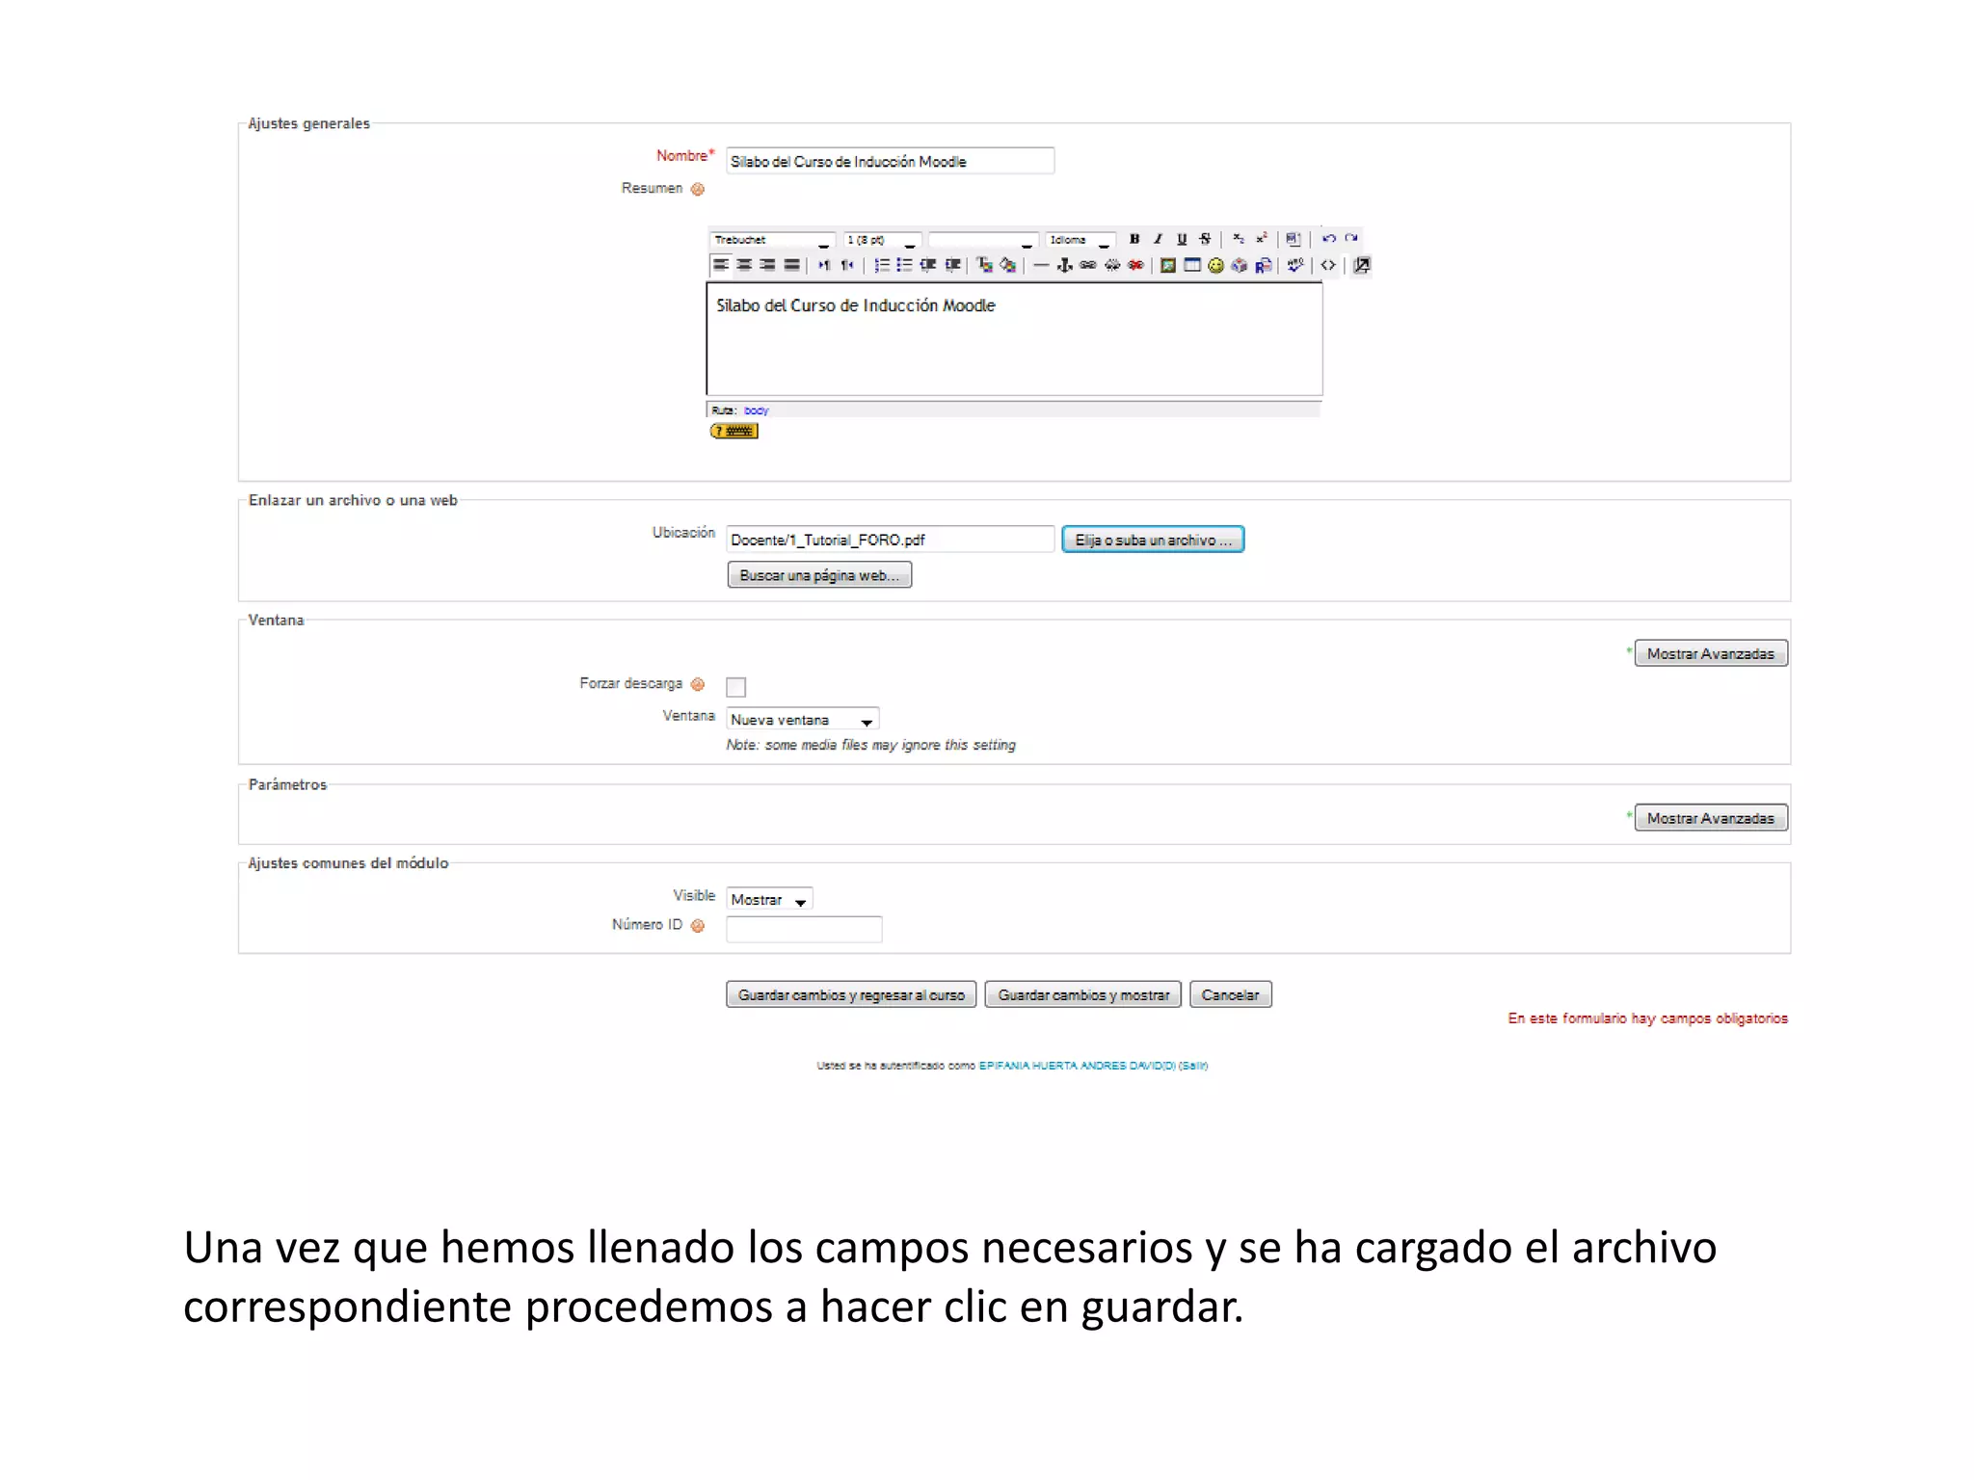Viewport: 1974px width, 1480px height.
Task: Toggle bold formatting in the editor
Action: (1134, 239)
